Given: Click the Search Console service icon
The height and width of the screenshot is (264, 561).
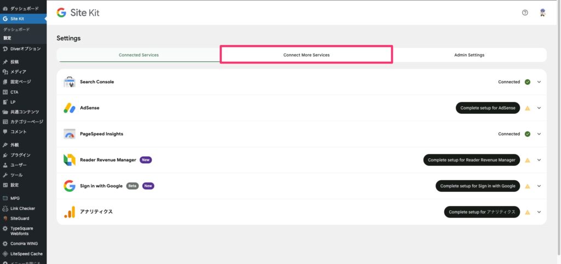Looking at the screenshot, I should [x=69, y=82].
